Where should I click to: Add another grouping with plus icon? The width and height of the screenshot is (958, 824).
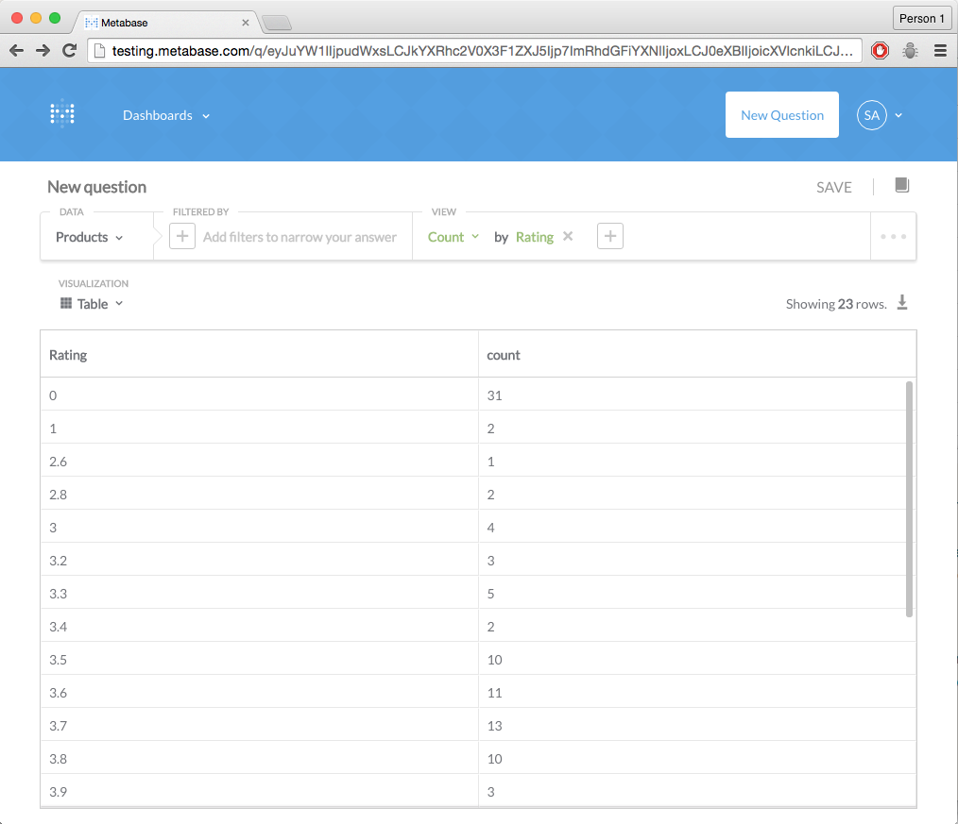click(x=610, y=237)
